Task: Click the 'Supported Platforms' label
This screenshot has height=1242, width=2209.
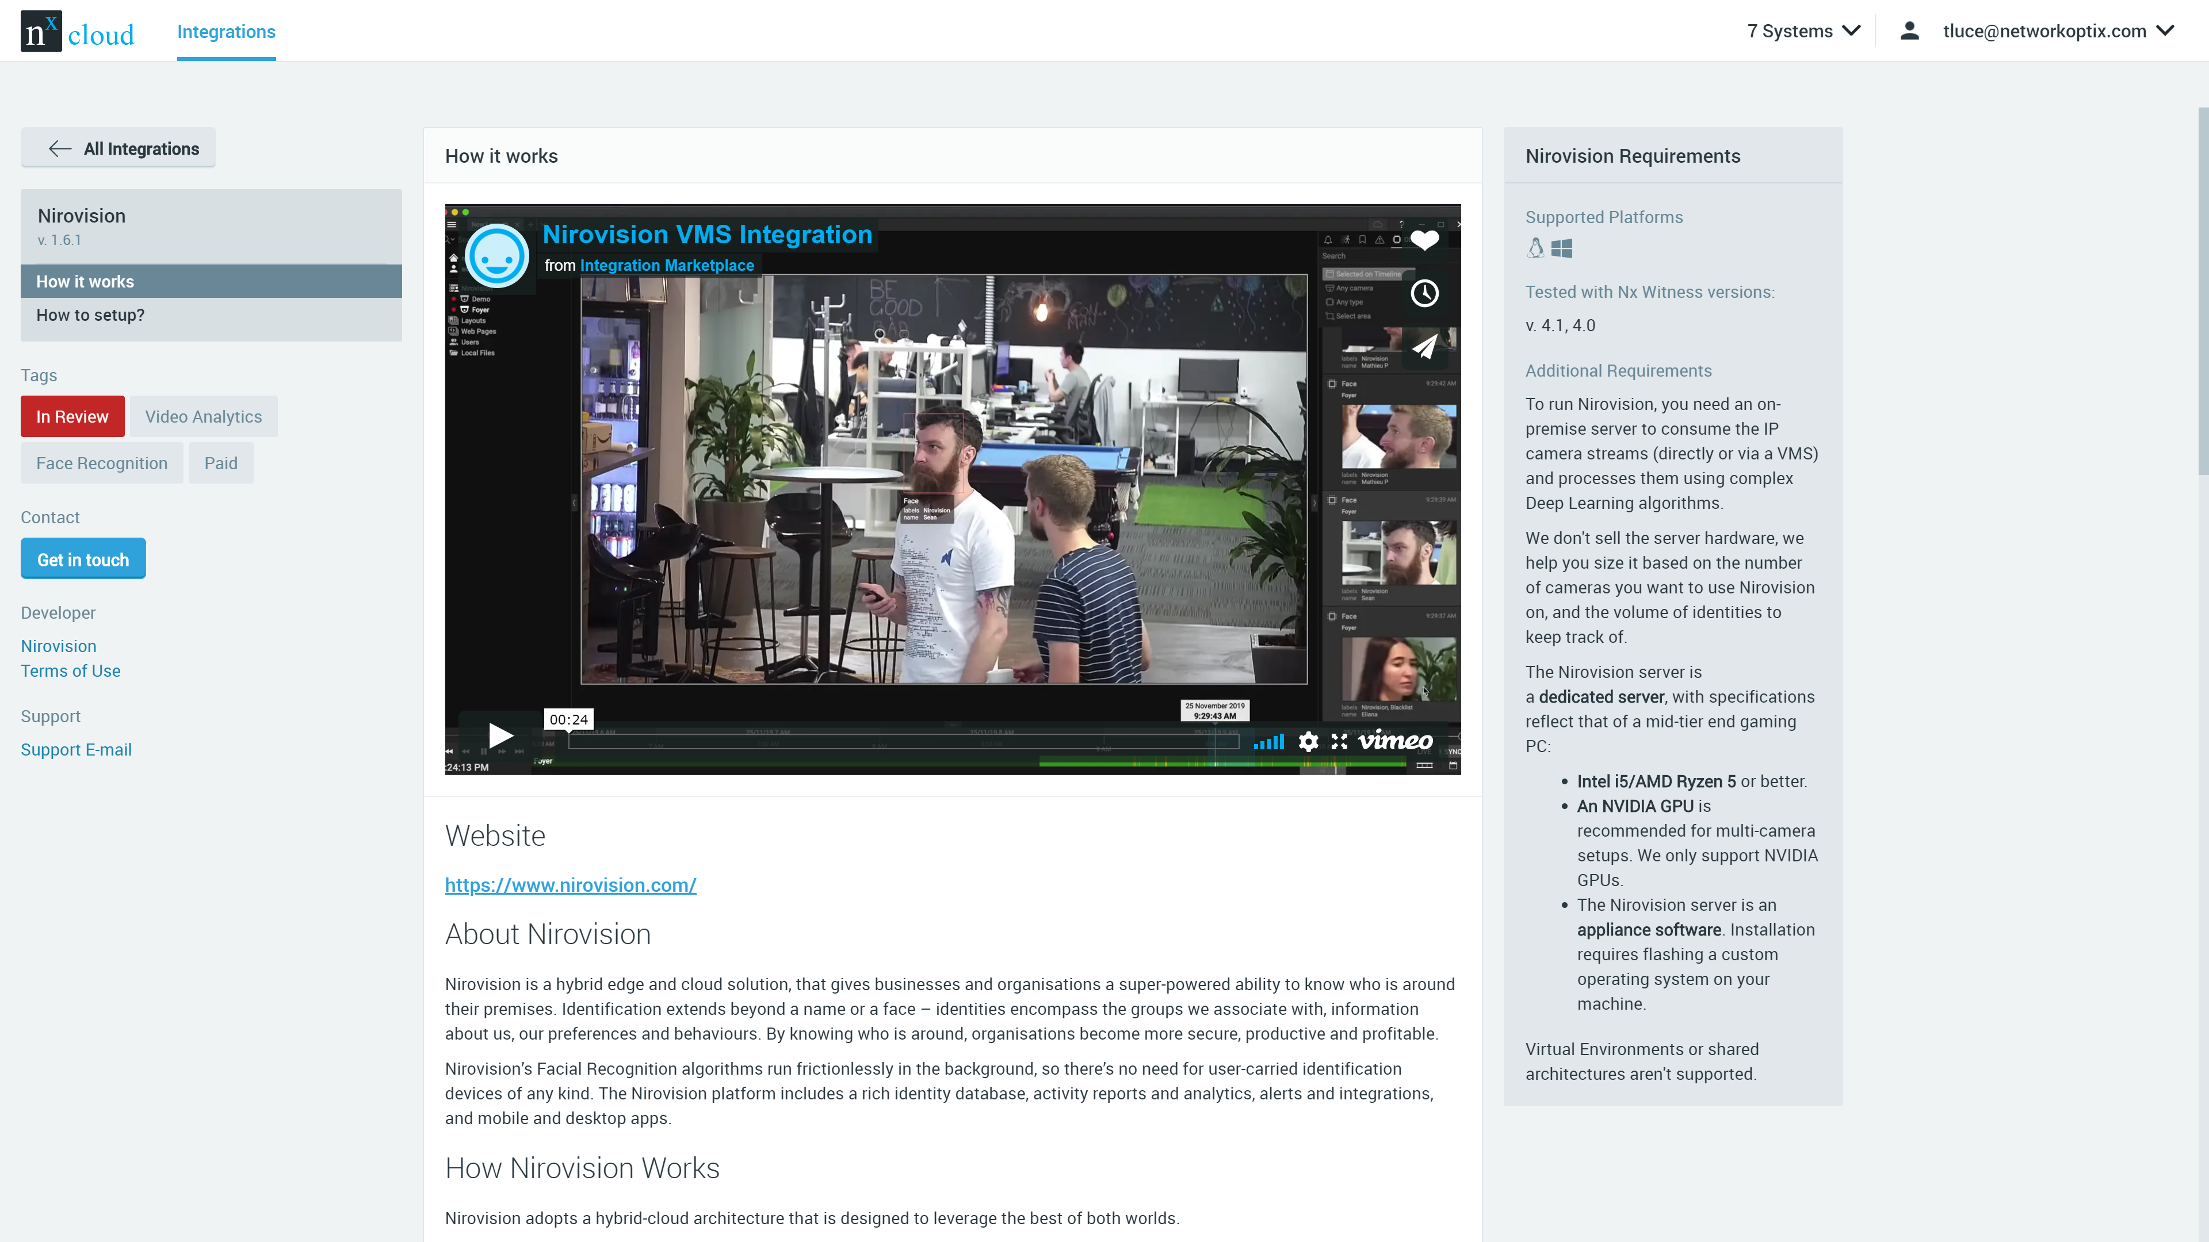Action: (x=1604, y=217)
